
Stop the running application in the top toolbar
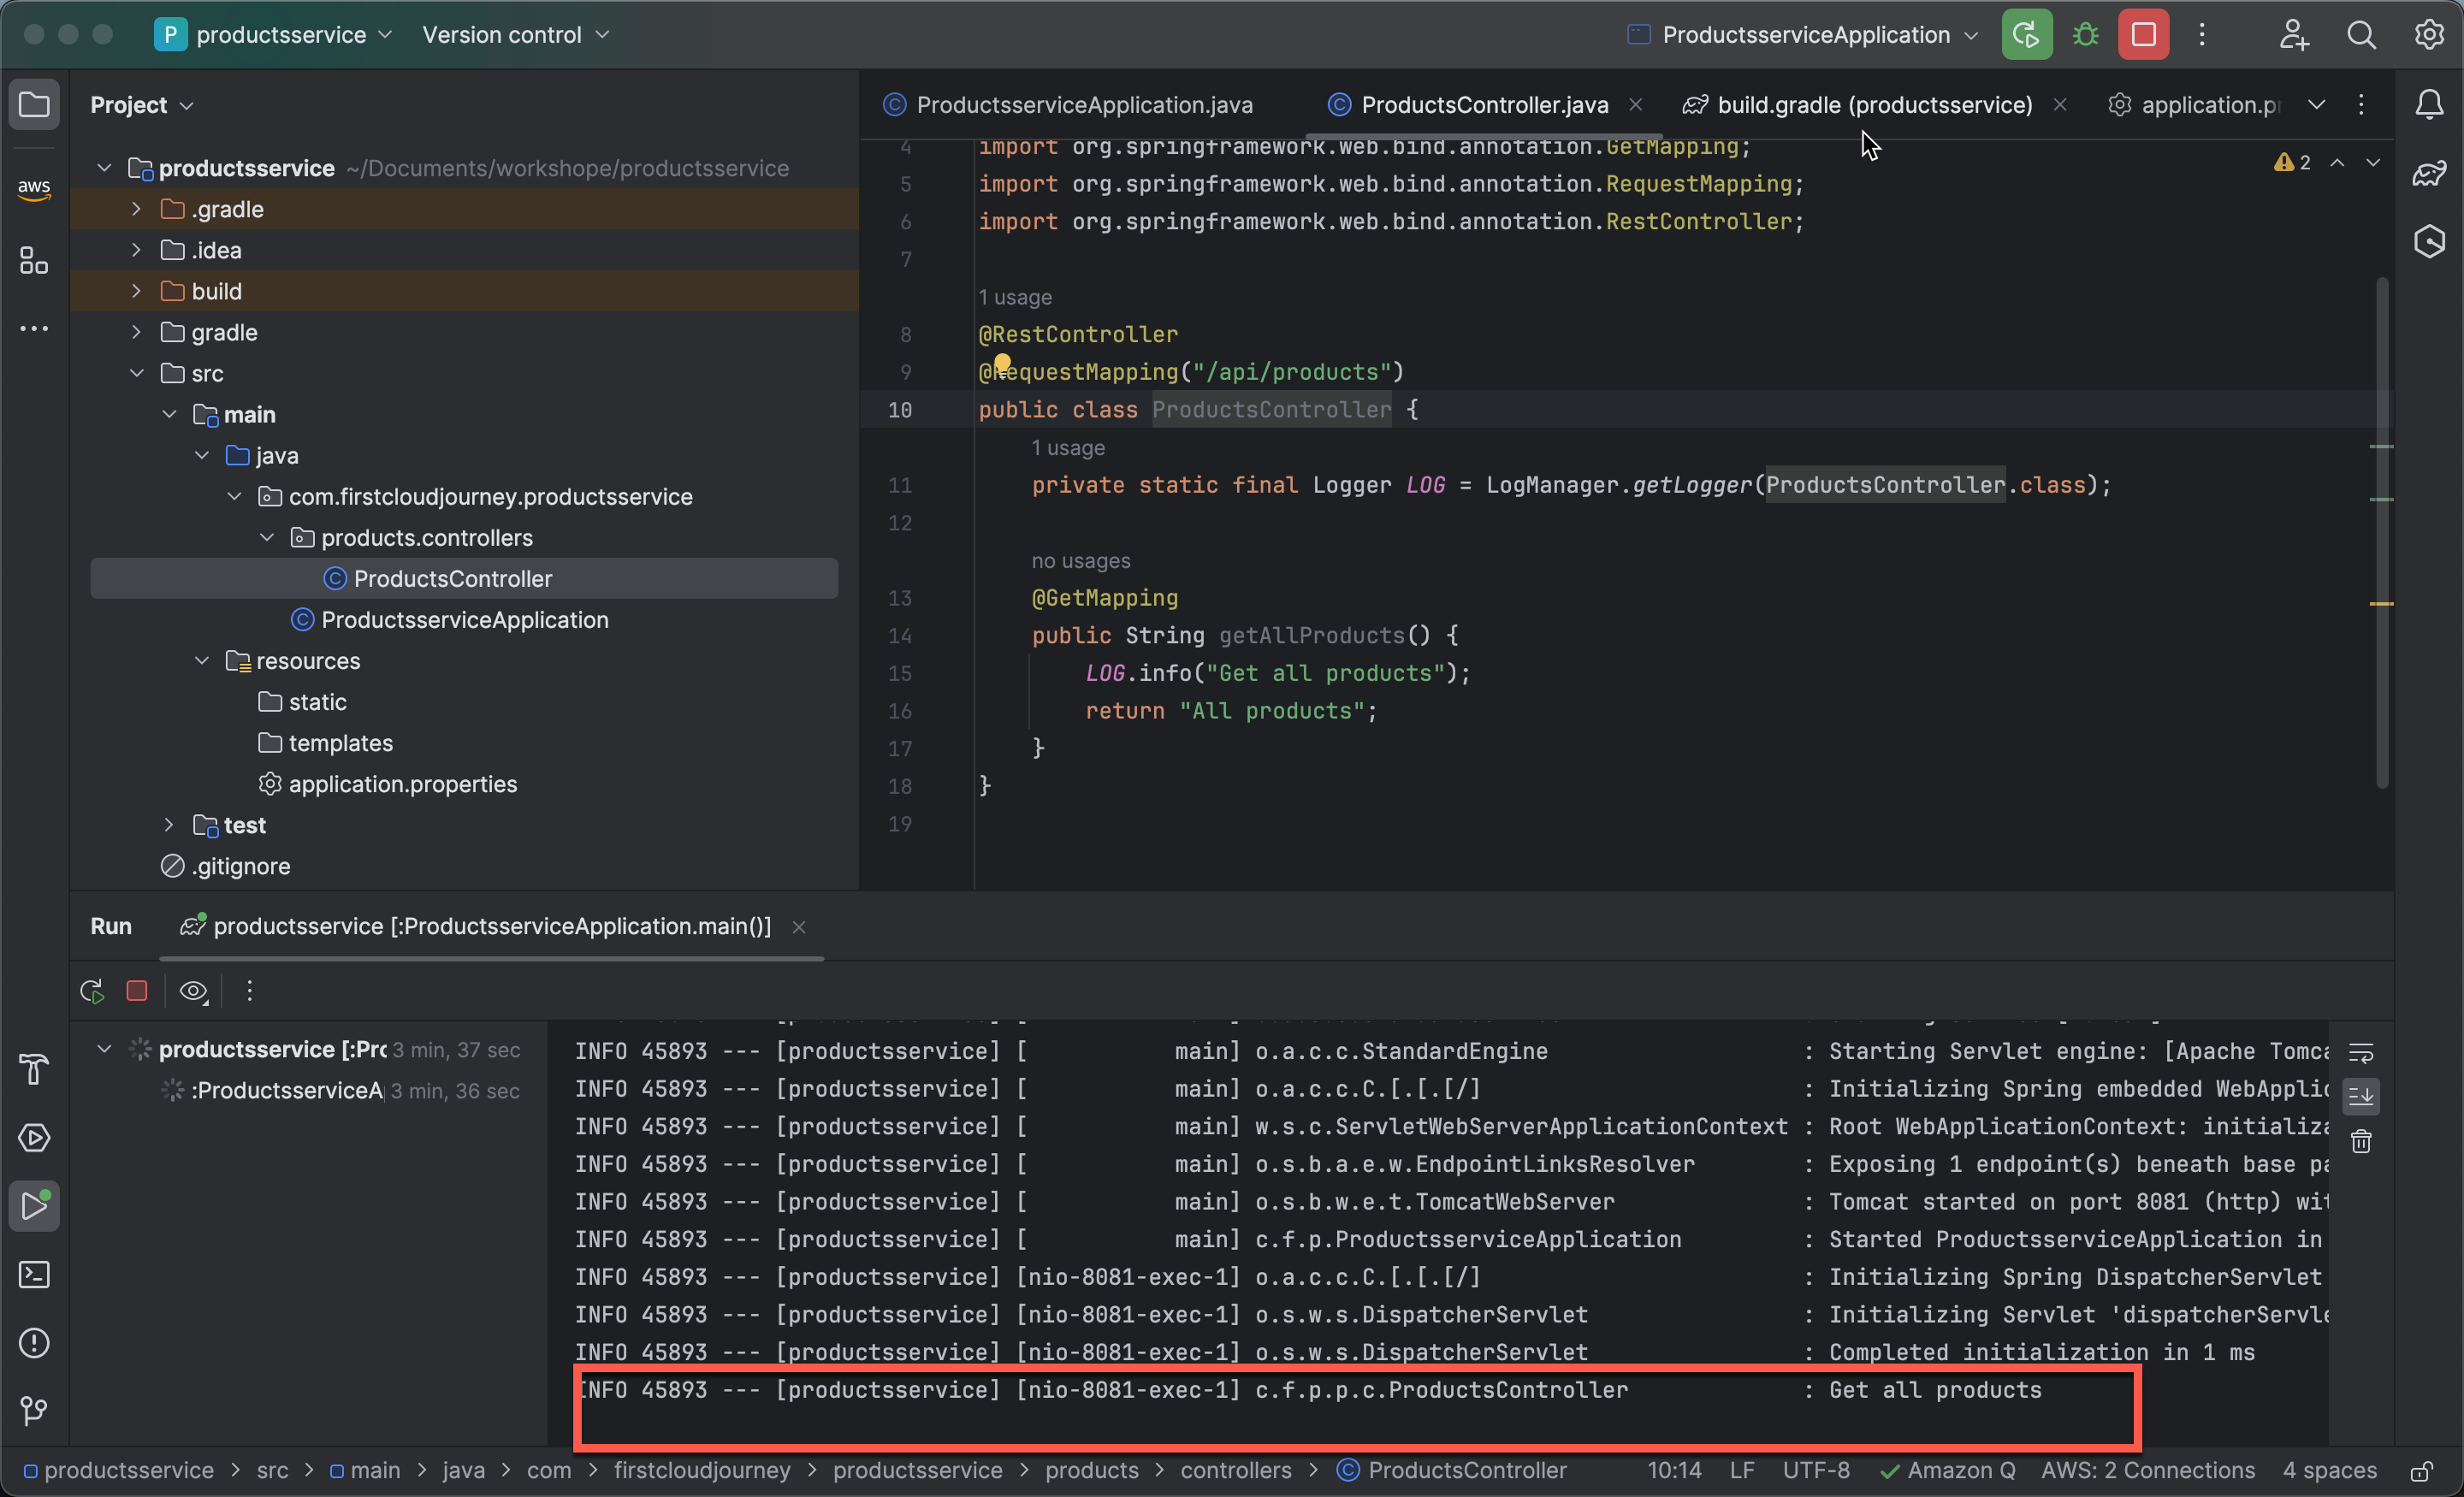click(2143, 35)
